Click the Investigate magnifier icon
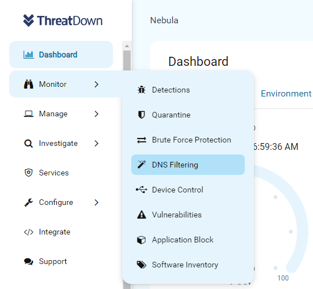Viewport: 313px width, 289px height. (28, 143)
